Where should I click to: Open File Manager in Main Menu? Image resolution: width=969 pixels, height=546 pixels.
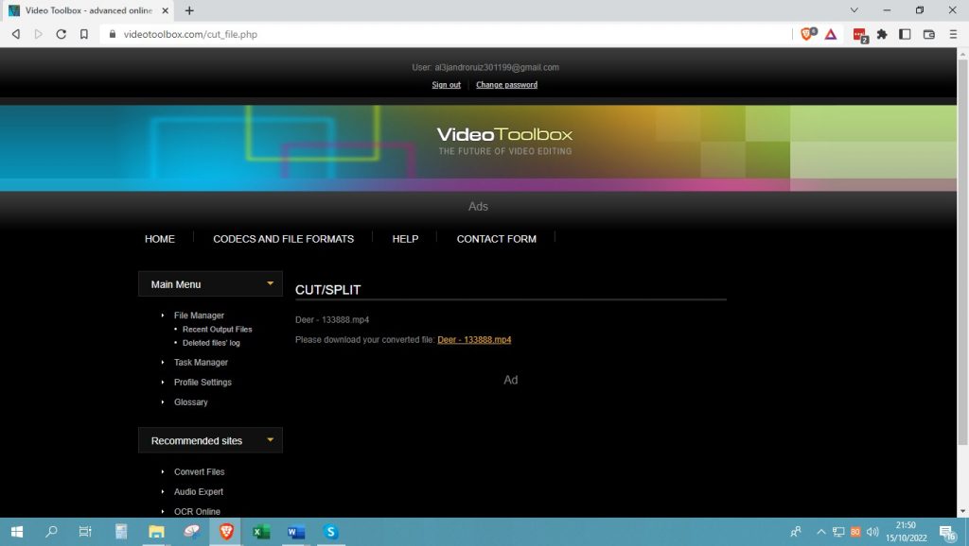[199, 316]
